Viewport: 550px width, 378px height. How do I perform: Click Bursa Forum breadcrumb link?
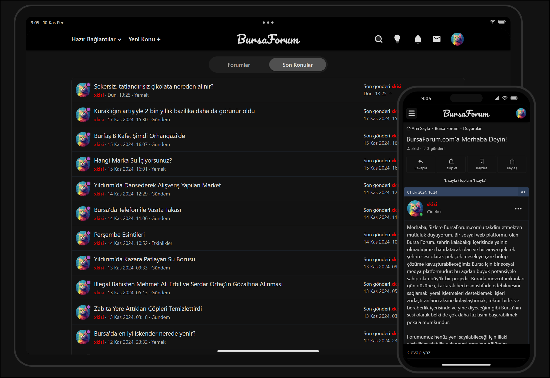(x=446, y=129)
